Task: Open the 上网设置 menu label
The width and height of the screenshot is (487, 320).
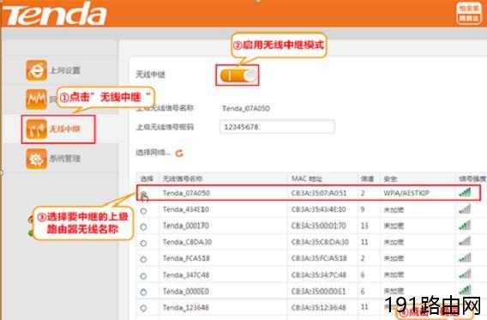Action: tap(65, 70)
